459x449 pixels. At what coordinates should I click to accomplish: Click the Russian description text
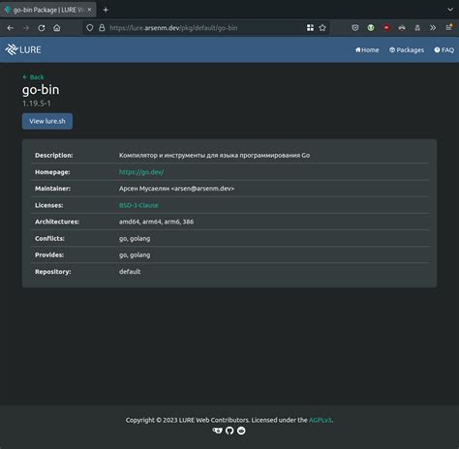coord(214,155)
